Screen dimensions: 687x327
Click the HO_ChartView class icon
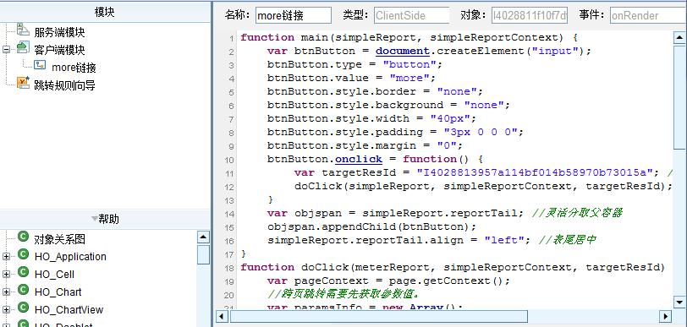(23, 308)
